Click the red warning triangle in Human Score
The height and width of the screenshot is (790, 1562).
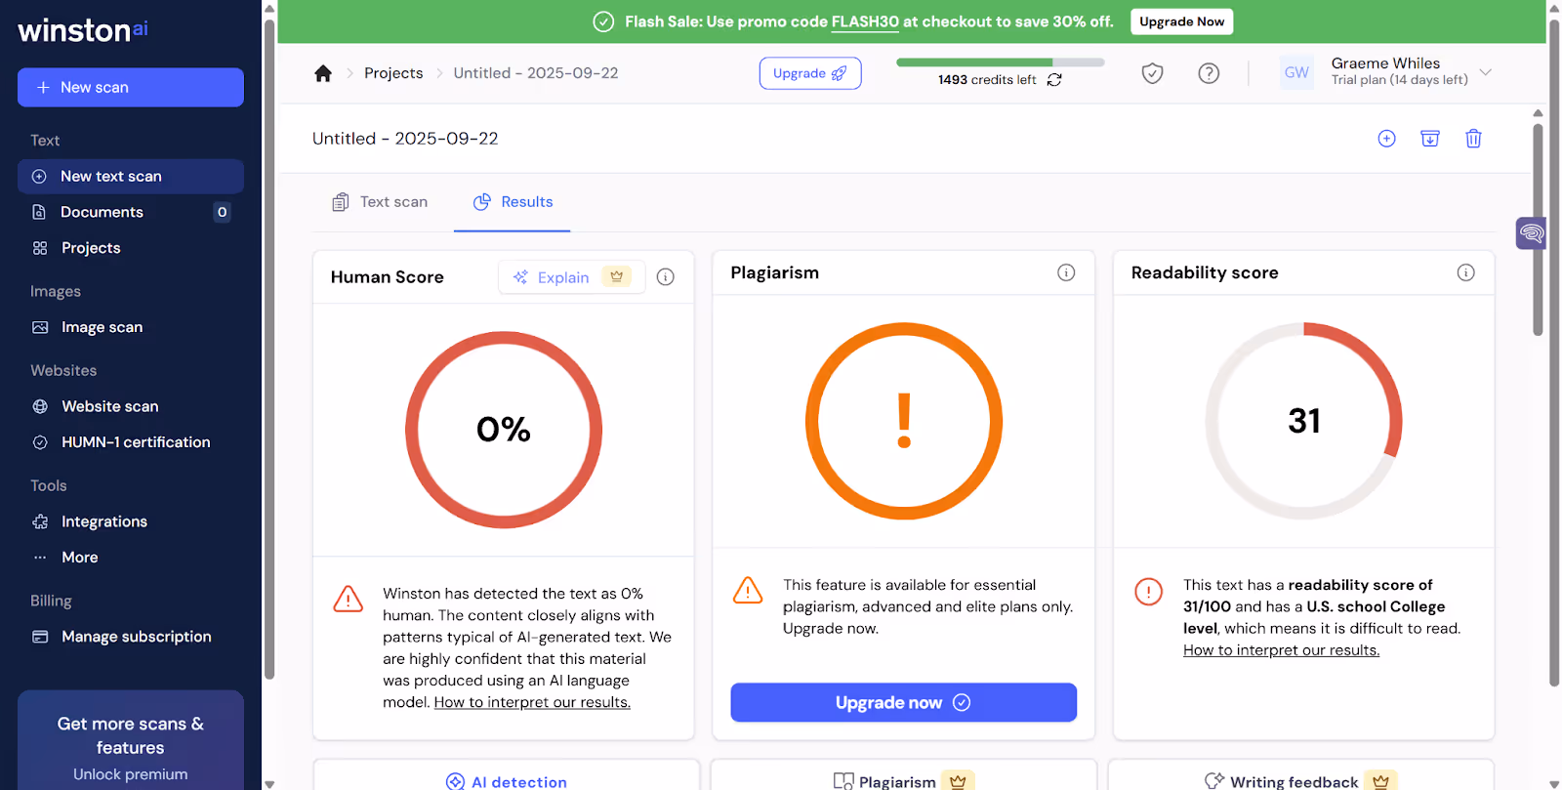[x=349, y=599]
